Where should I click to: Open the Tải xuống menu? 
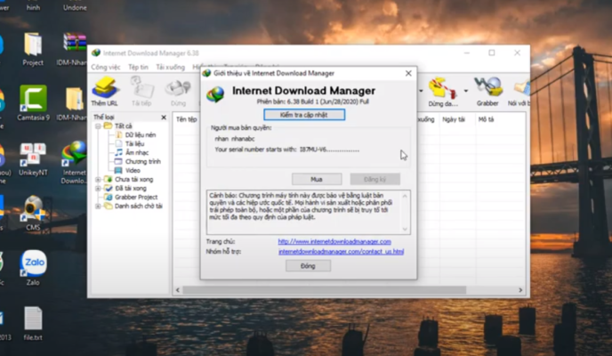click(x=171, y=67)
